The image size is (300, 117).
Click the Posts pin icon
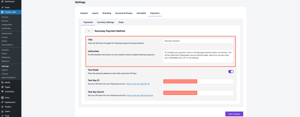point(2,7)
